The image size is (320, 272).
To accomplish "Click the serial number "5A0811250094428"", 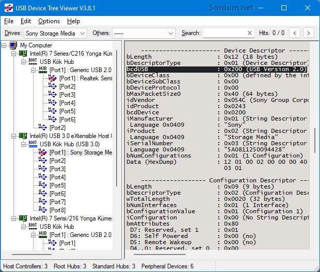I will pos(254,149).
